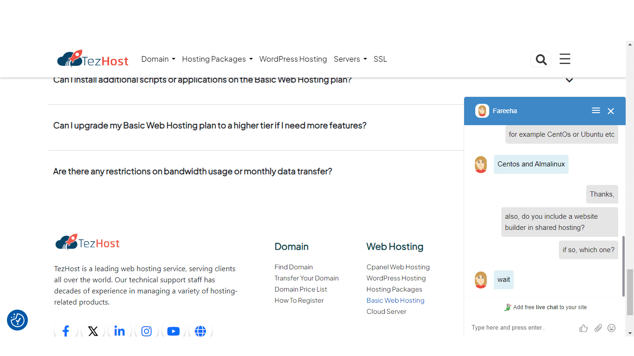Open Cloud Server footer link
This screenshot has width=634, height=356.
pyautogui.click(x=387, y=311)
